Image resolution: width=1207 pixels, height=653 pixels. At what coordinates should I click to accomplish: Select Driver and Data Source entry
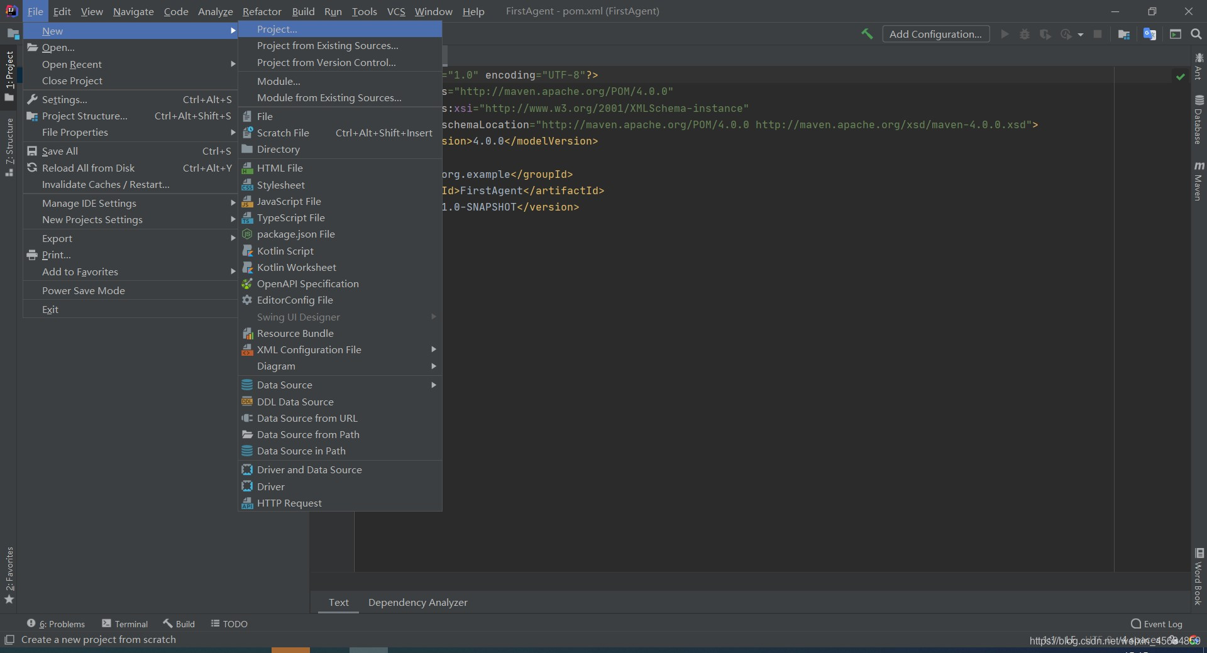click(339, 469)
